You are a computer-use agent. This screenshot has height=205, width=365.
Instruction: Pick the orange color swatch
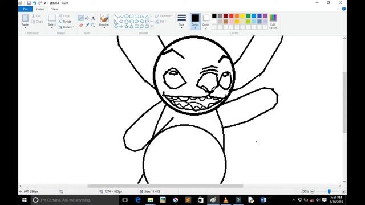point(237,16)
